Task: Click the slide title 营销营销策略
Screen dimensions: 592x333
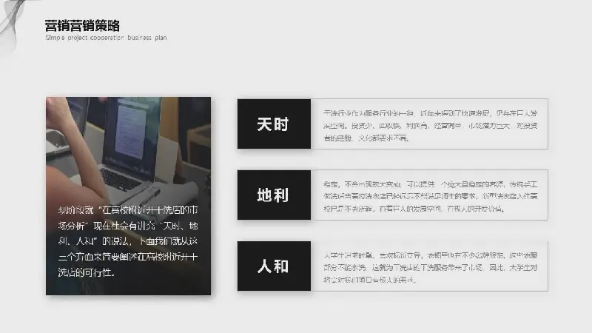Action: pyautogui.click(x=82, y=26)
